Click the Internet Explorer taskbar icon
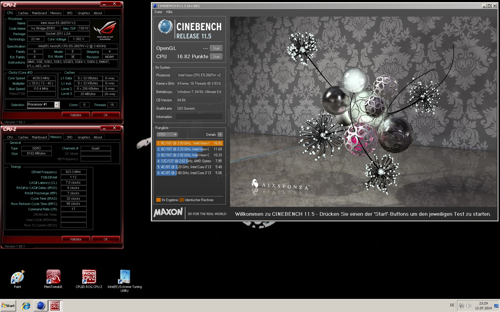Image resolution: width=500 pixels, height=312 pixels. [26, 305]
